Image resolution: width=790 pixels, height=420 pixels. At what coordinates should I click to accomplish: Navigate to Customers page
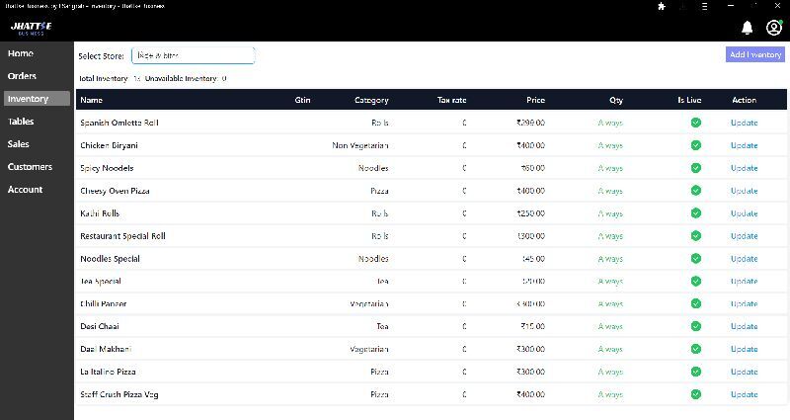click(x=30, y=167)
